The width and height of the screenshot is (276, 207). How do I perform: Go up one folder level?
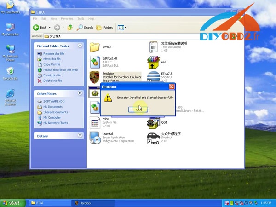pos(70,28)
